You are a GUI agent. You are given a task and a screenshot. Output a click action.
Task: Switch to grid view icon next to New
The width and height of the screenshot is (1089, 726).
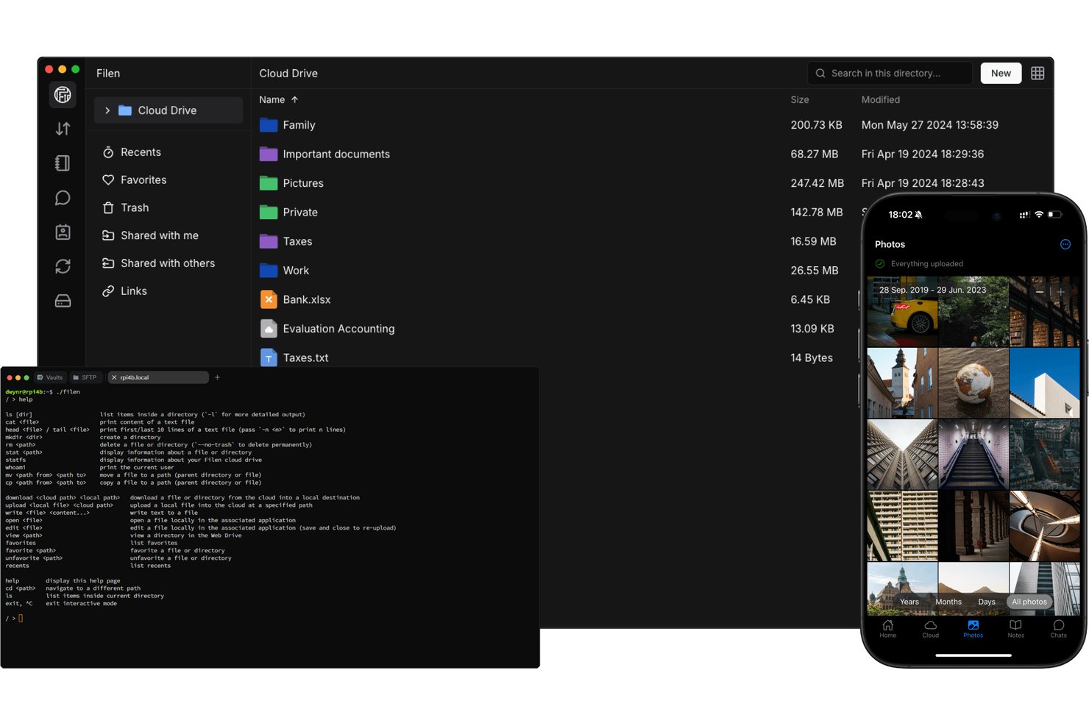pyautogui.click(x=1037, y=73)
